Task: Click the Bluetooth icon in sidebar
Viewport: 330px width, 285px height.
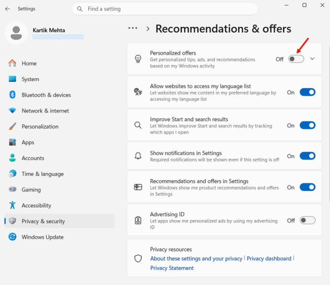Action: 12,95
